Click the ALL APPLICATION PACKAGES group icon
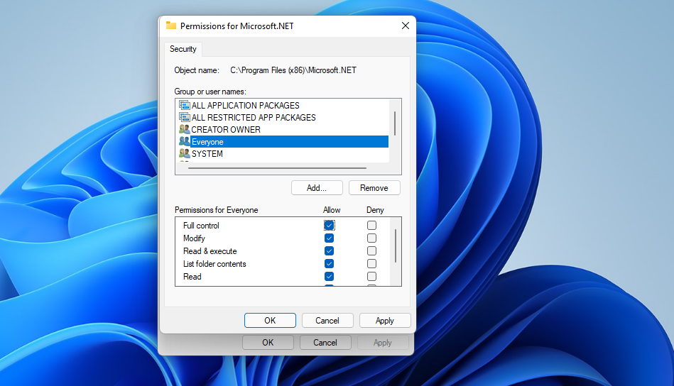The width and height of the screenshot is (674, 386). [185, 105]
